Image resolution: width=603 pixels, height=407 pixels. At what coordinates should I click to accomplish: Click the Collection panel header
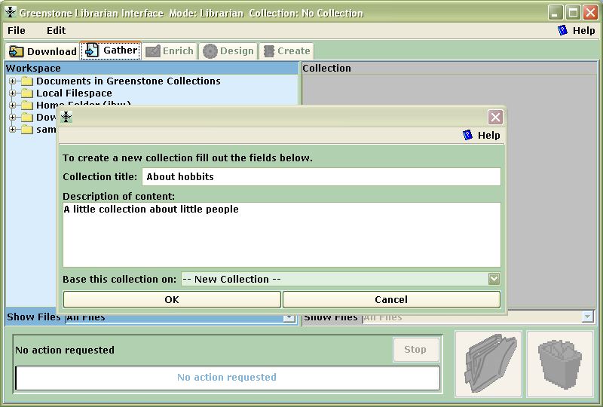(x=449, y=68)
